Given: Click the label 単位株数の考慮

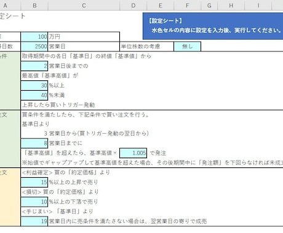Looking at the screenshot, I should point(140,47).
